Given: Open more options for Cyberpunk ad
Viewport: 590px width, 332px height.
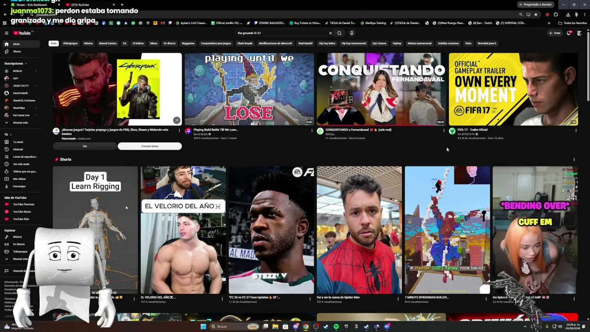Looking at the screenshot, I should tap(179, 130).
